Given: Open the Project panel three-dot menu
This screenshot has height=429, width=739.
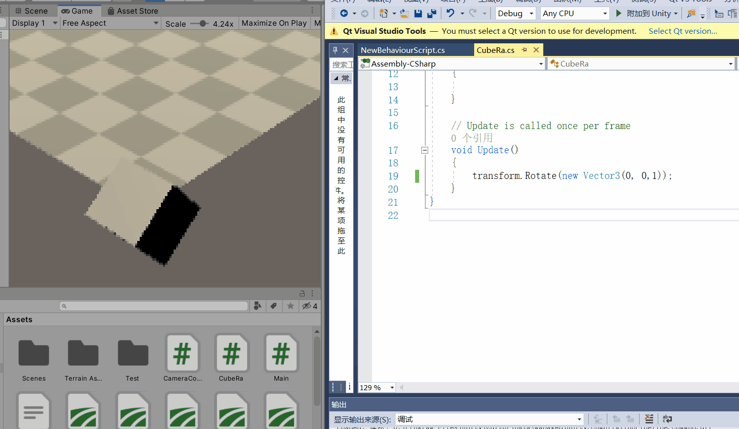Looking at the screenshot, I should coord(312,293).
